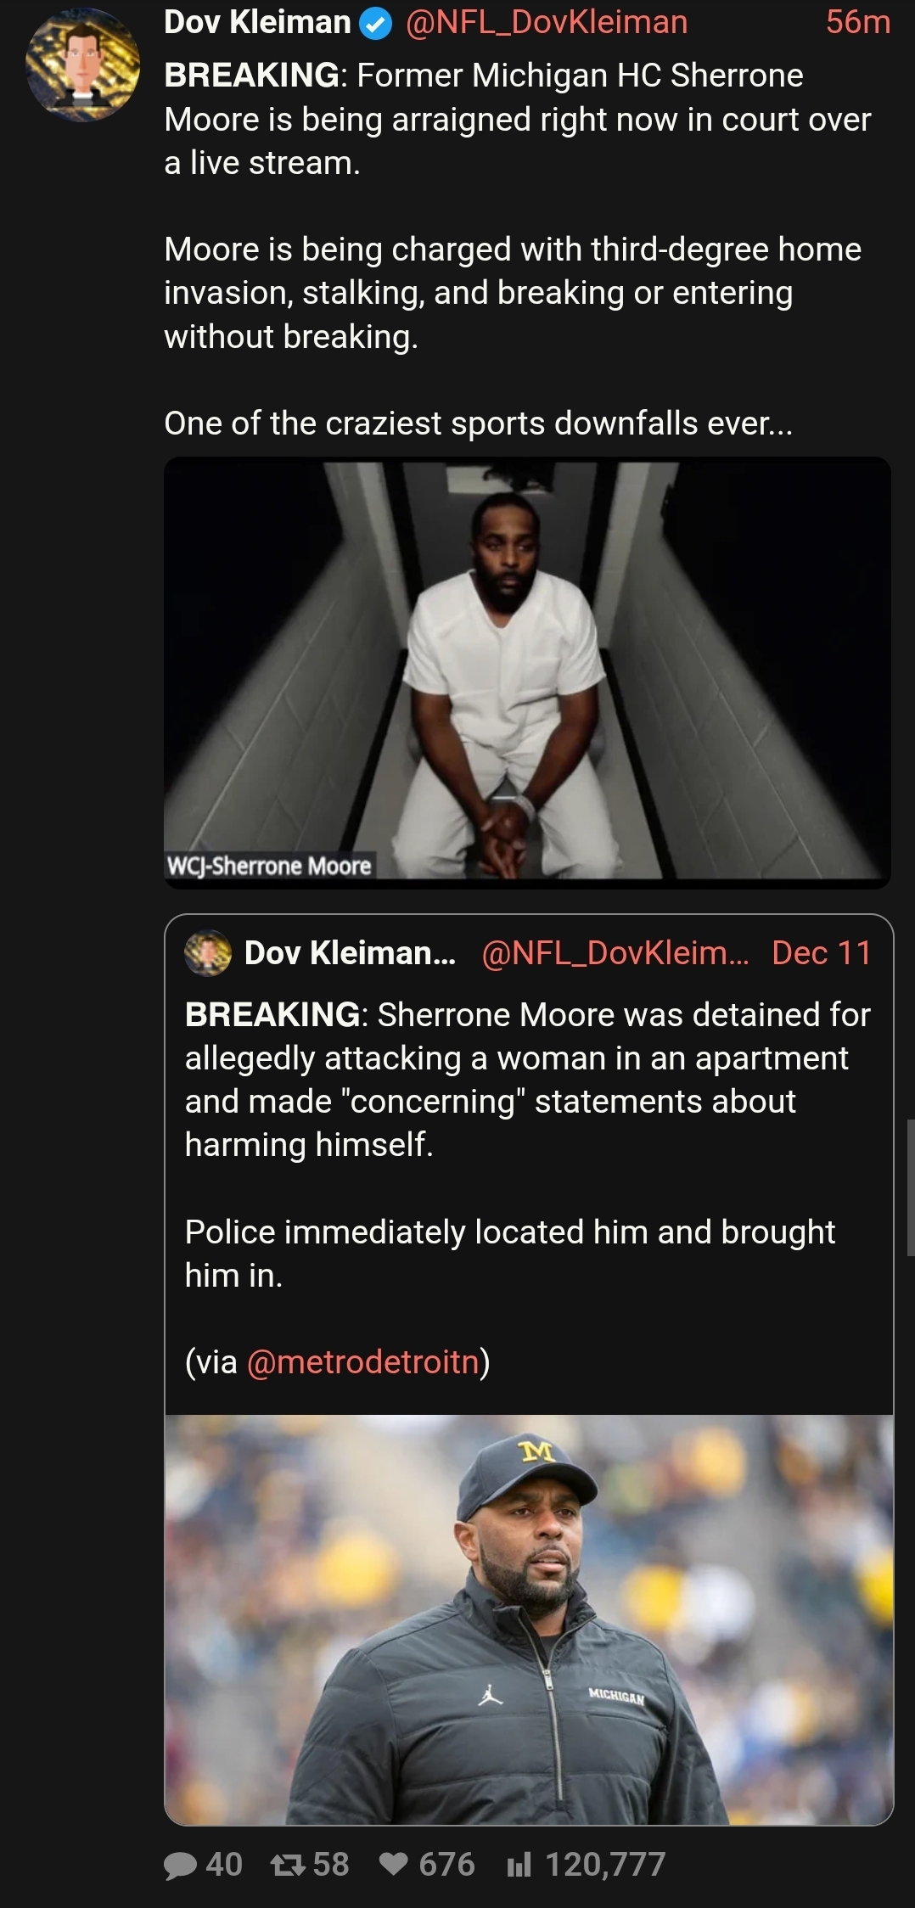Open the 56m timestamp
915x1908 pixels.
tap(858, 23)
